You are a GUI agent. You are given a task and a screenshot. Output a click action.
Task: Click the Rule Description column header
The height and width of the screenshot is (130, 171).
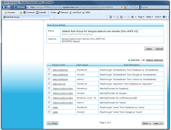132,65
